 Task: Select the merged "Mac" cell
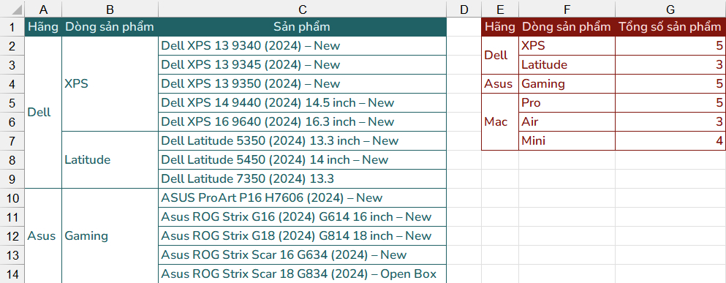[x=500, y=122]
